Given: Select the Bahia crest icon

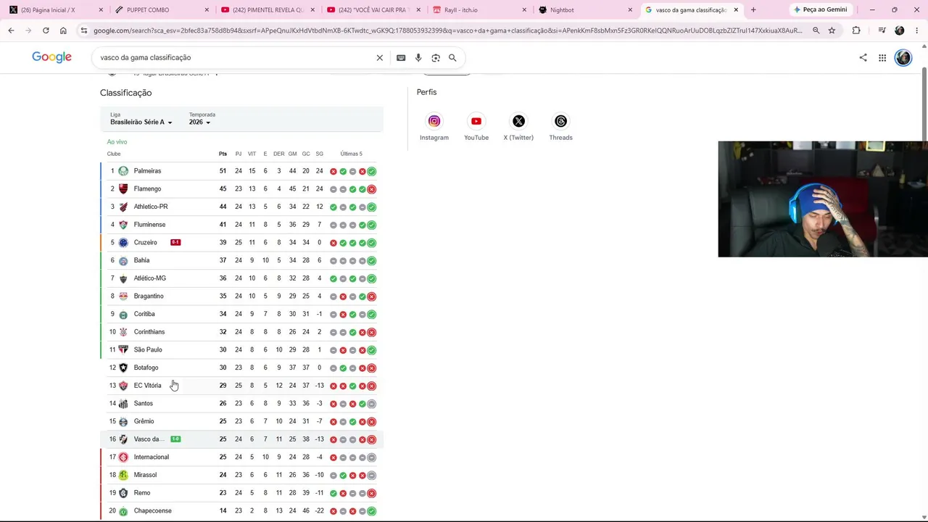Looking at the screenshot, I should 123,260.
